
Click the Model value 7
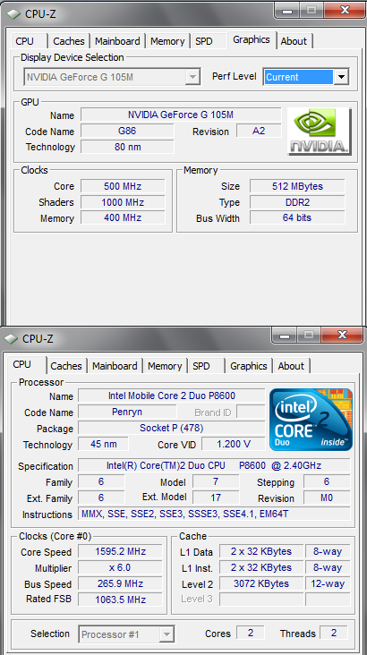[x=216, y=481]
